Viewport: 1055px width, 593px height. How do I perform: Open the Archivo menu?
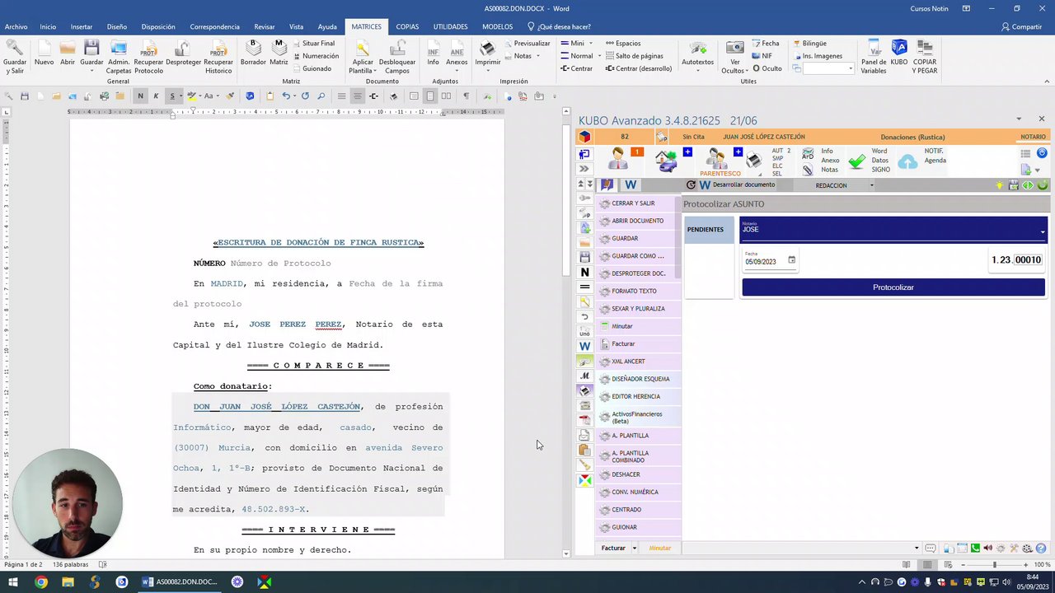tap(16, 26)
